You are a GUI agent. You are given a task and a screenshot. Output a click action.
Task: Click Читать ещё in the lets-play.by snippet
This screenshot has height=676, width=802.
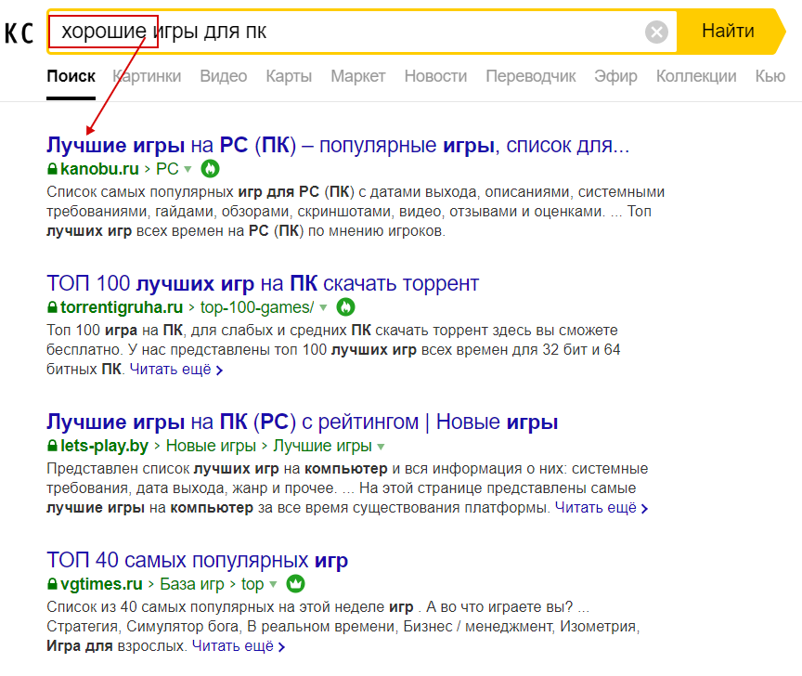(601, 508)
